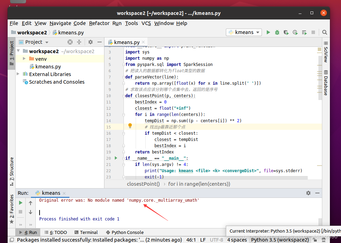Run kmeans with the green toolbar play button
Image resolution: width=341 pixels, height=243 pixels.
click(x=268, y=32)
